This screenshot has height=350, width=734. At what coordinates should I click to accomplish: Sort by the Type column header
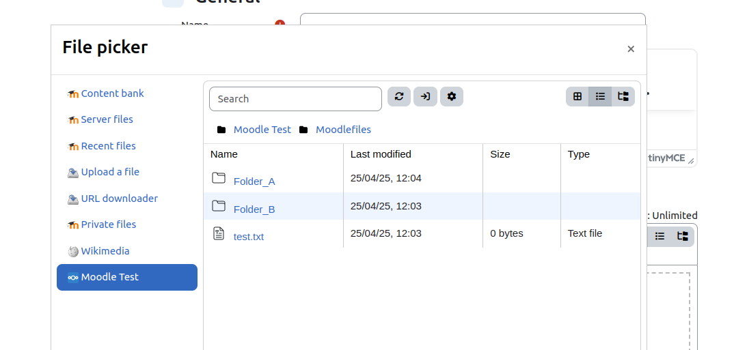pos(579,154)
